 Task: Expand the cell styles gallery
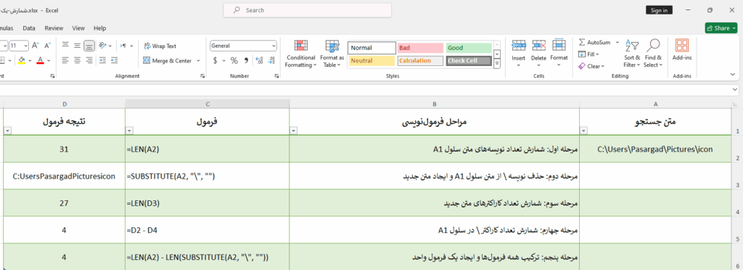pos(497,64)
